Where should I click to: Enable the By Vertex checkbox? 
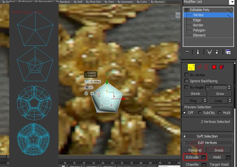pyautogui.click(x=186, y=75)
